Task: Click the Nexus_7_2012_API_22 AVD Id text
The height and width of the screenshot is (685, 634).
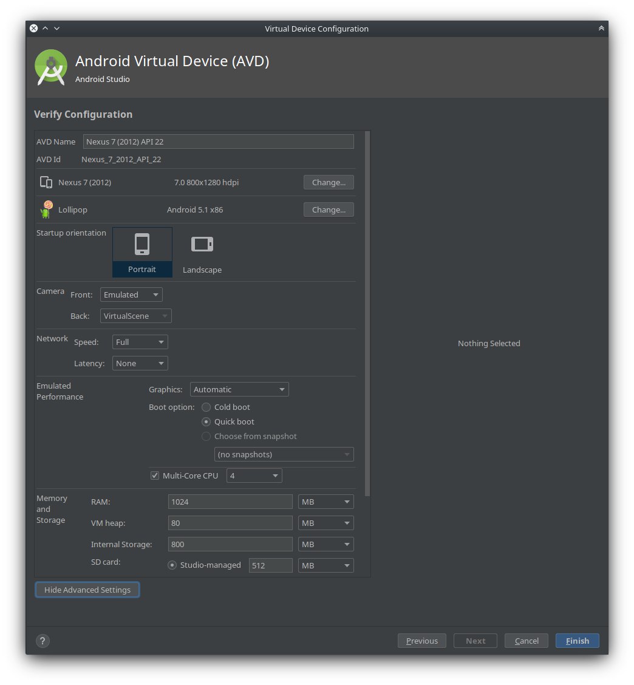Action: pos(121,160)
